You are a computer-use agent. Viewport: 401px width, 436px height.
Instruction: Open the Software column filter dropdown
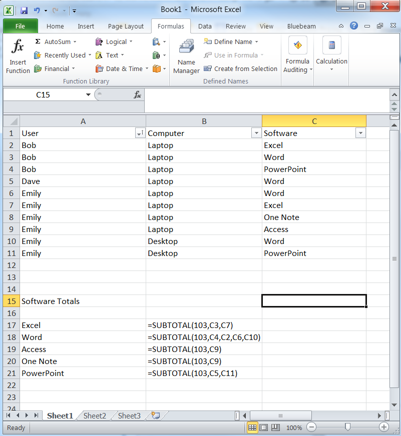coord(360,133)
